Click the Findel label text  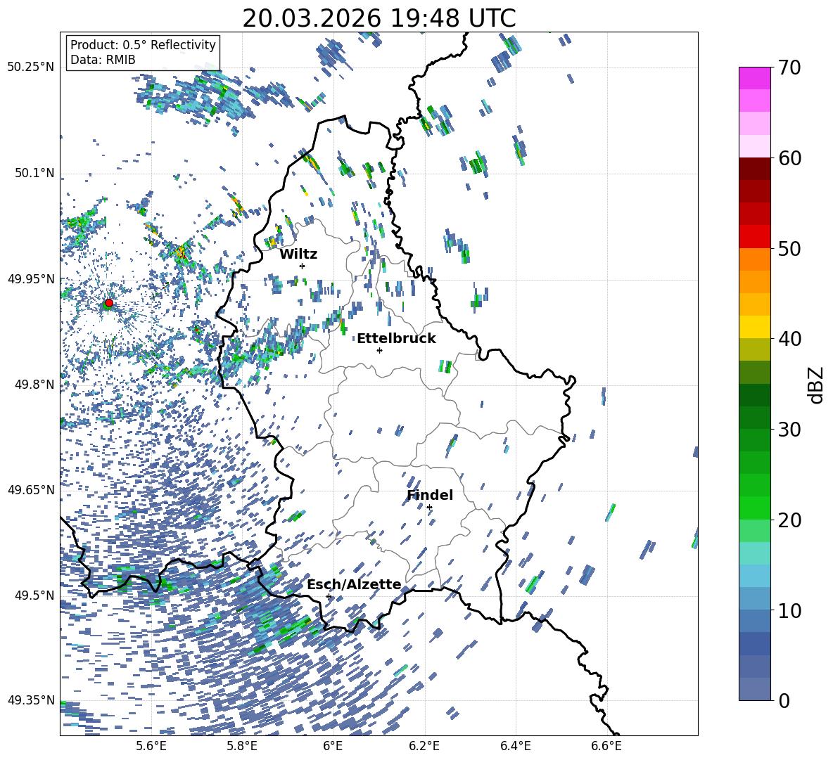click(430, 495)
